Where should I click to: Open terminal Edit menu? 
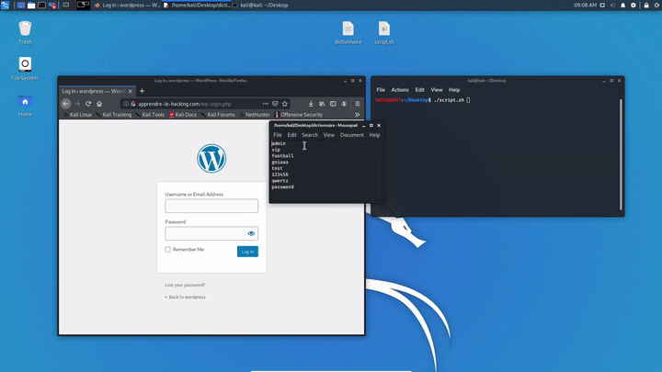(x=419, y=90)
